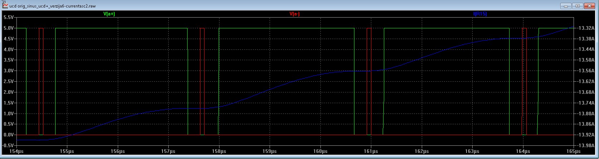Click the -13.44A right axis label
Viewport: 599px width, 159px height.
(x=585, y=49)
